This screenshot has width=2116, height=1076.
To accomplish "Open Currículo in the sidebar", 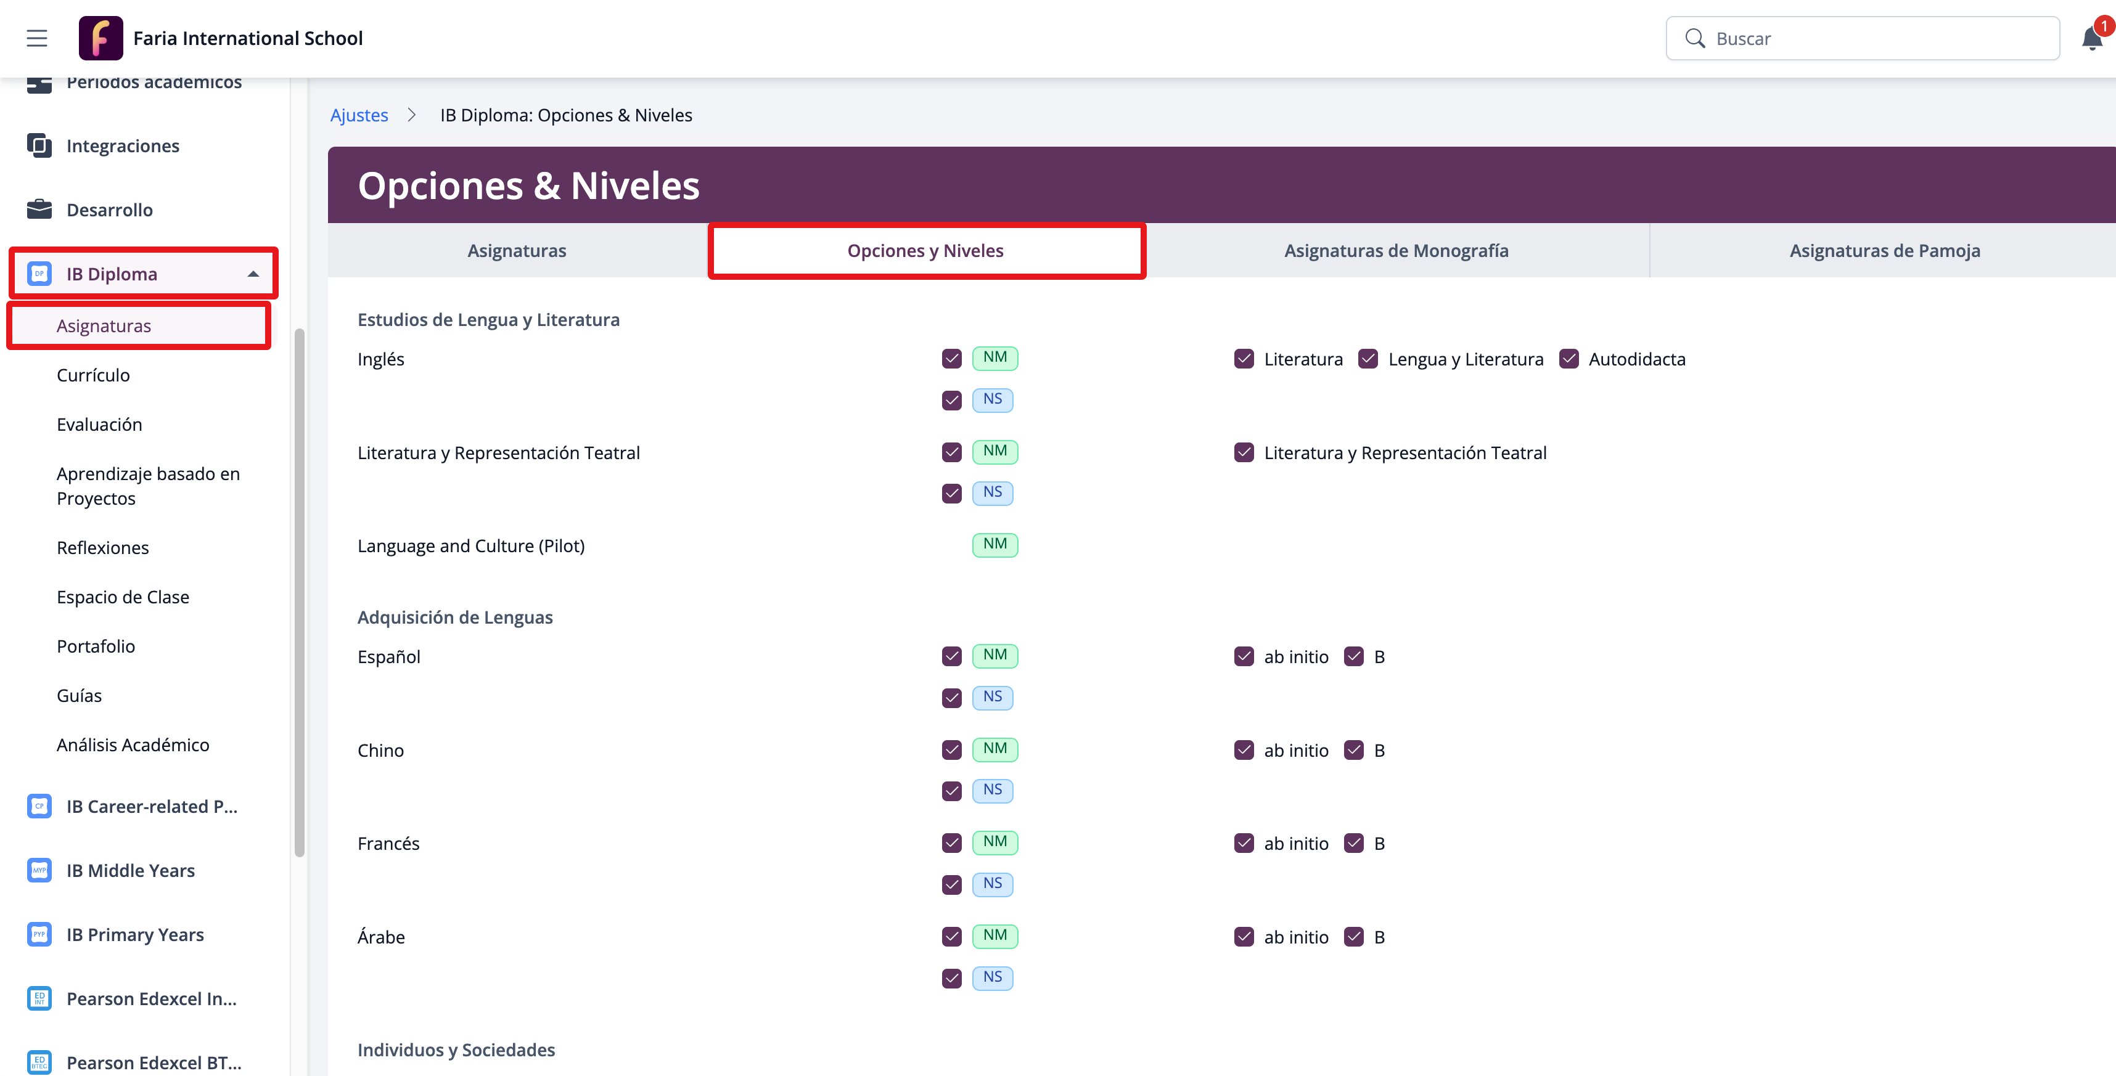I will (x=93, y=375).
